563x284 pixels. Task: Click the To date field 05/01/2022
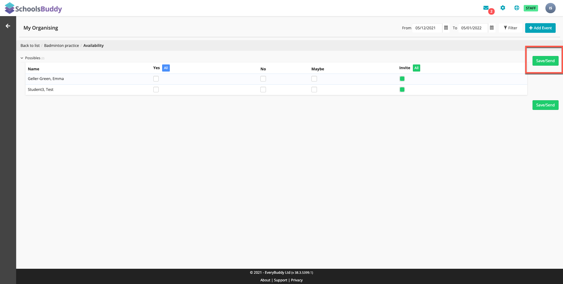pyautogui.click(x=473, y=28)
